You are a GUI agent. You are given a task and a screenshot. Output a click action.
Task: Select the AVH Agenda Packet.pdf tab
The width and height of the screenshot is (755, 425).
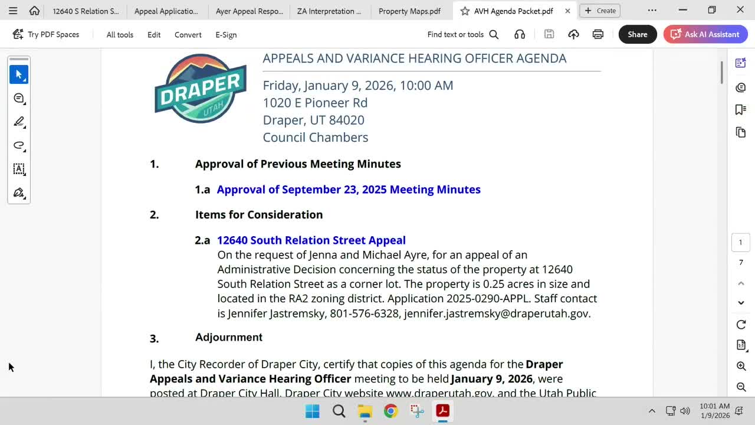click(x=514, y=11)
